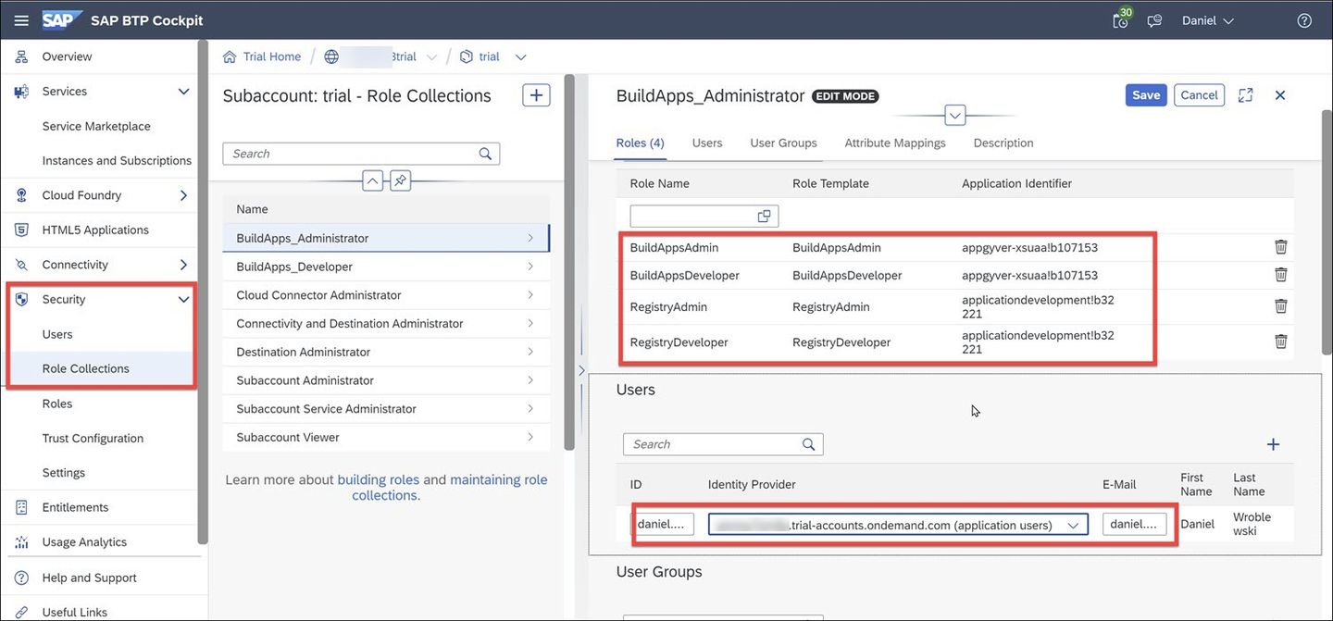Create new role collection plus button
Screen dimensions: 1333x621
[536, 95]
